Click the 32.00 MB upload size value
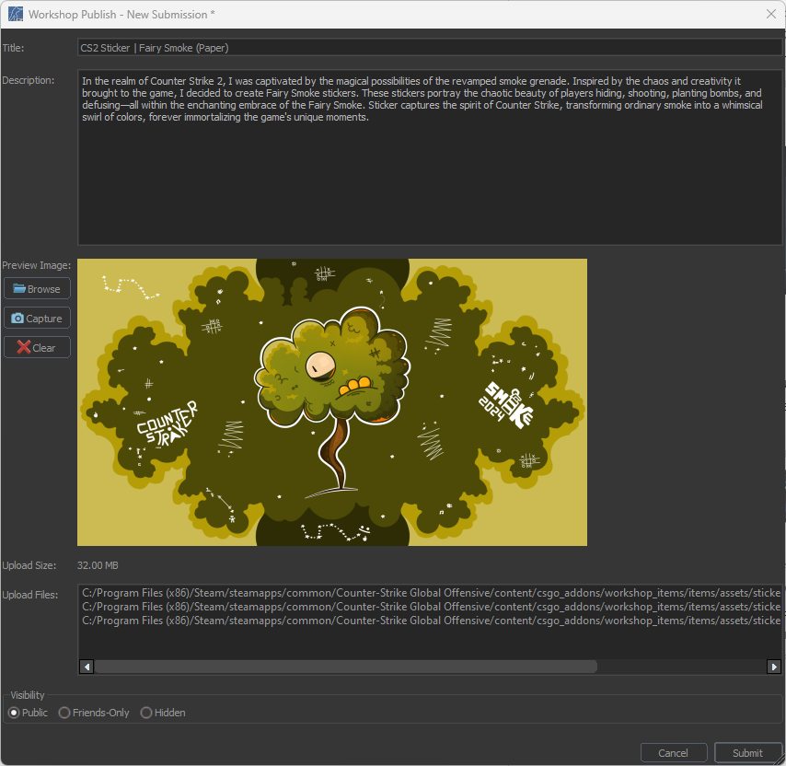786x766 pixels. click(98, 565)
